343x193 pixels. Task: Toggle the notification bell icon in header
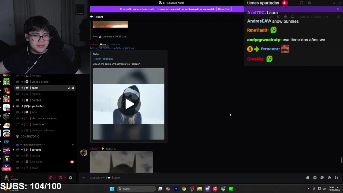click(278, 17)
